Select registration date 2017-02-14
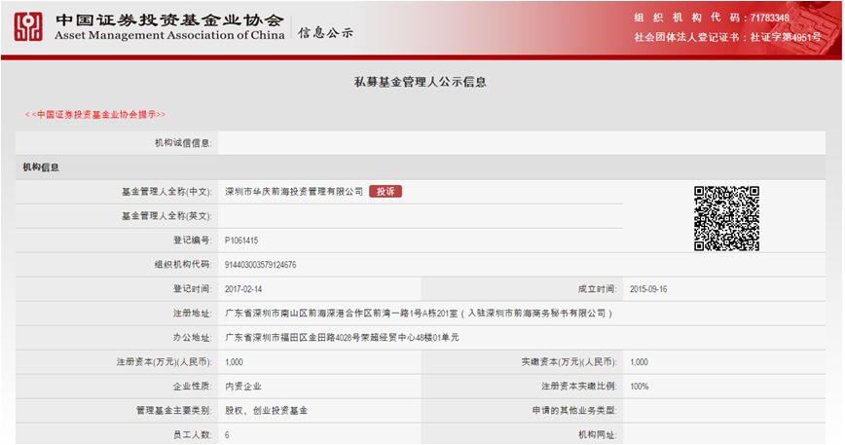 click(x=243, y=289)
